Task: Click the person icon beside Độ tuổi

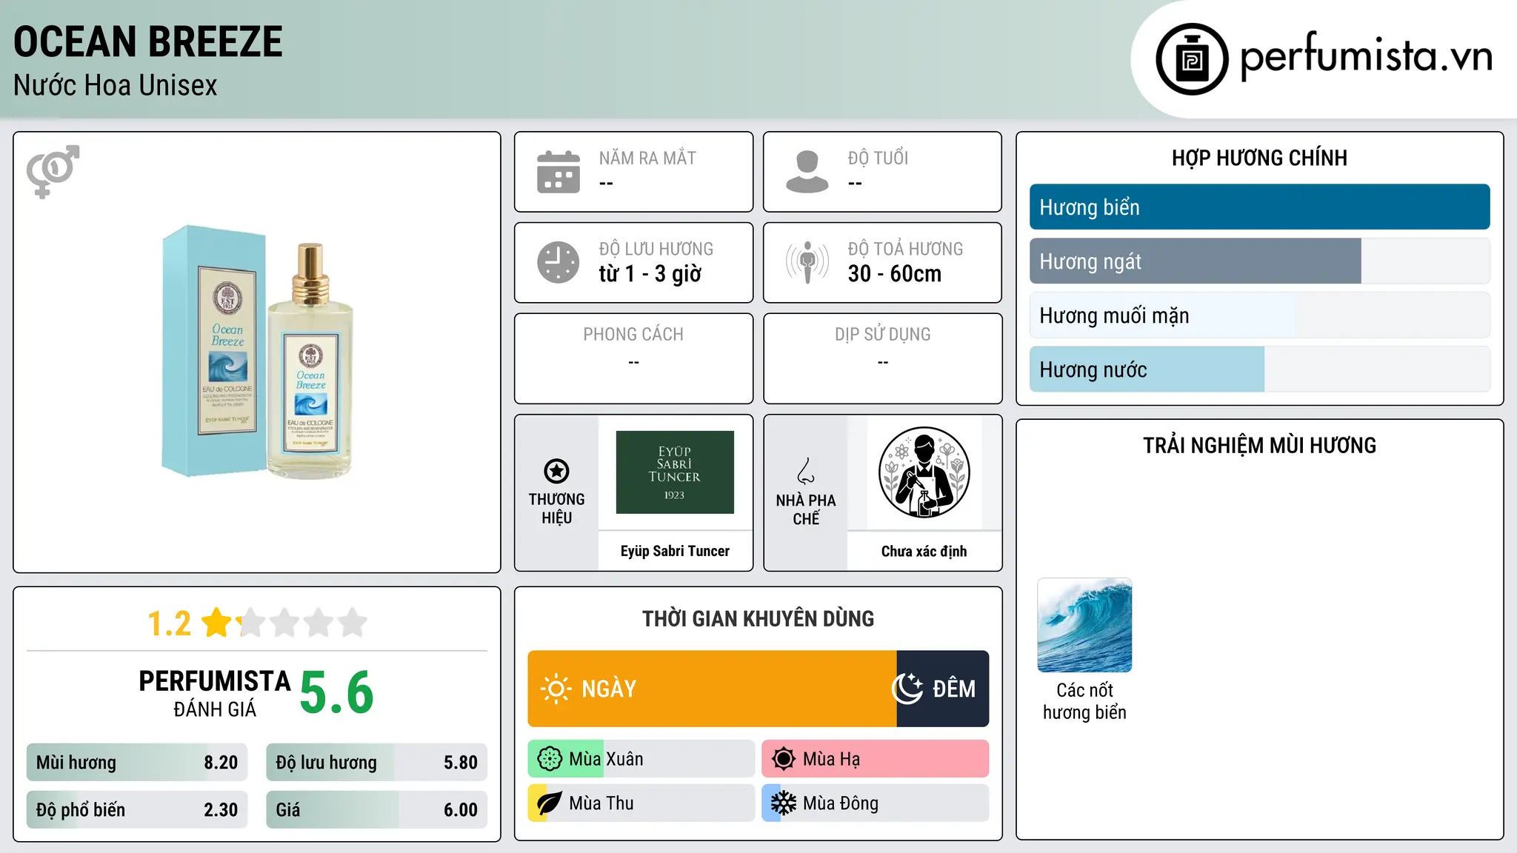Action: 807,172
